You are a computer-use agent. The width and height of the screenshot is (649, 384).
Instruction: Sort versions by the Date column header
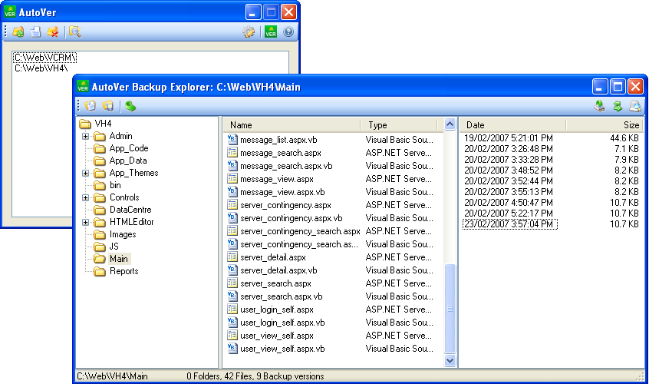tap(512, 124)
